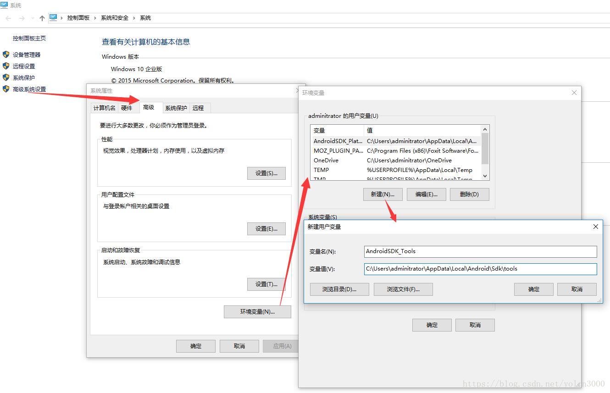
Task: Click 系统 in the breadcrumb path
Action: pyautogui.click(x=145, y=18)
